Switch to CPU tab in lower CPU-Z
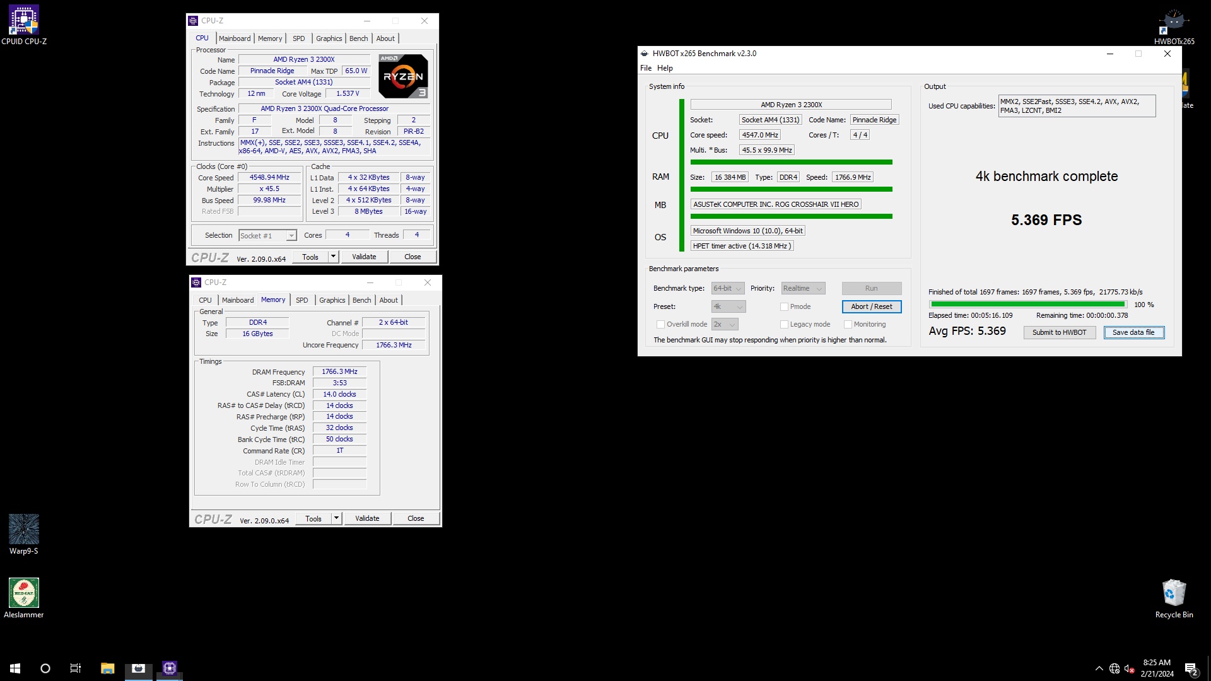This screenshot has width=1211, height=681. pos(205,300)
